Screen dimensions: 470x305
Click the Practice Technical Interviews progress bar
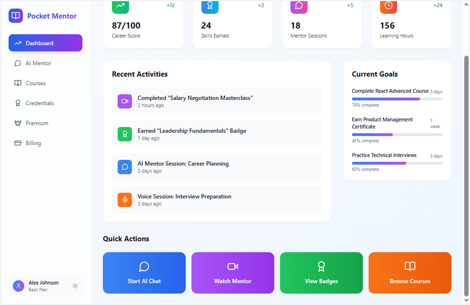point(397,163)
